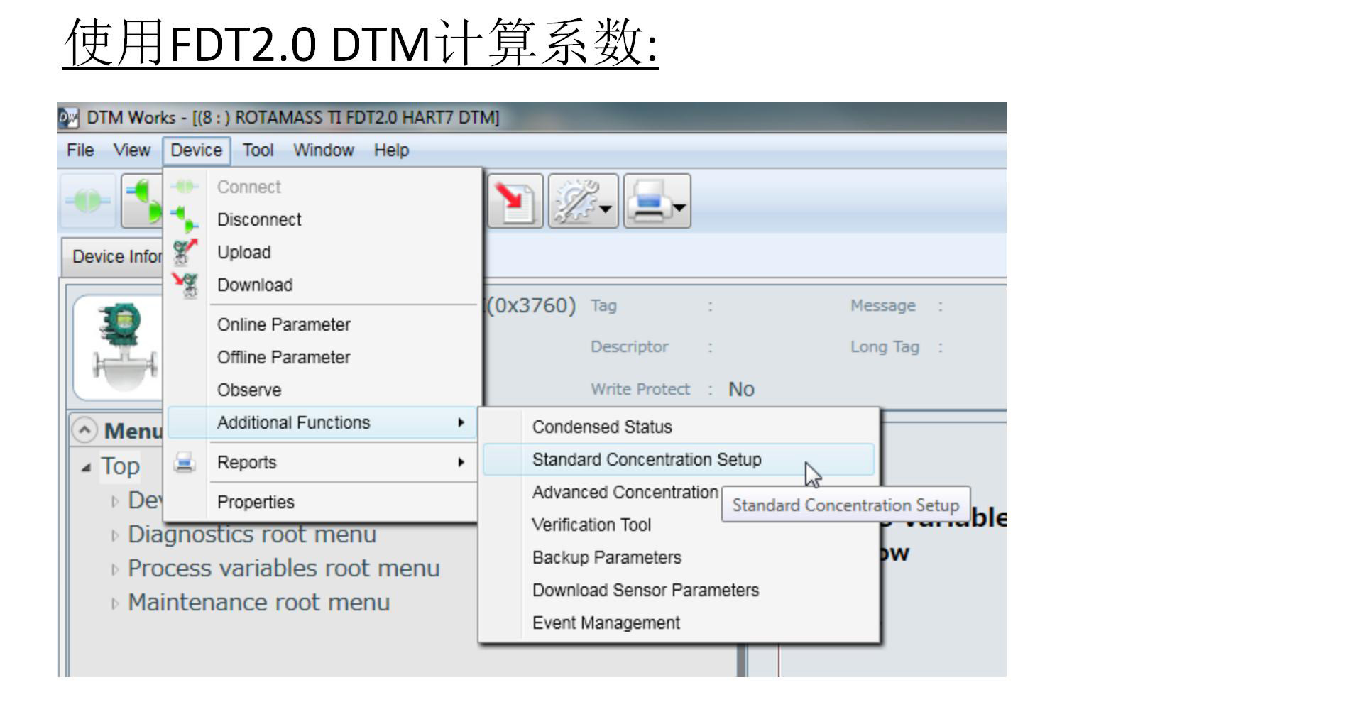This screenshot has width=1363, height=707.
Task: Select Maintenance root menu
Action: 259,603
